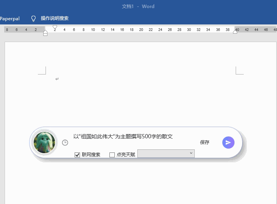Click the green furry avatar image
Viewport: 277px width, 204px height.
coord(44,142)
